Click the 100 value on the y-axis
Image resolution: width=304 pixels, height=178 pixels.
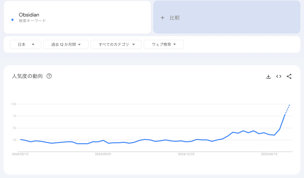(14, 104)
